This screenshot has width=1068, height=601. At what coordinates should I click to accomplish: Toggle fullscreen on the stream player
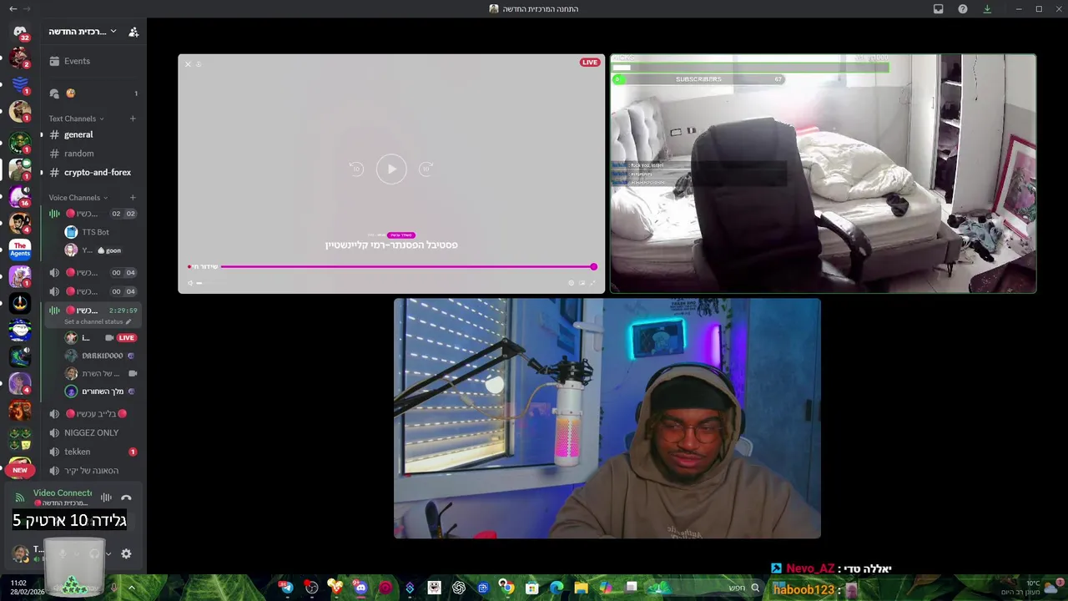click(x=593, y=283)
